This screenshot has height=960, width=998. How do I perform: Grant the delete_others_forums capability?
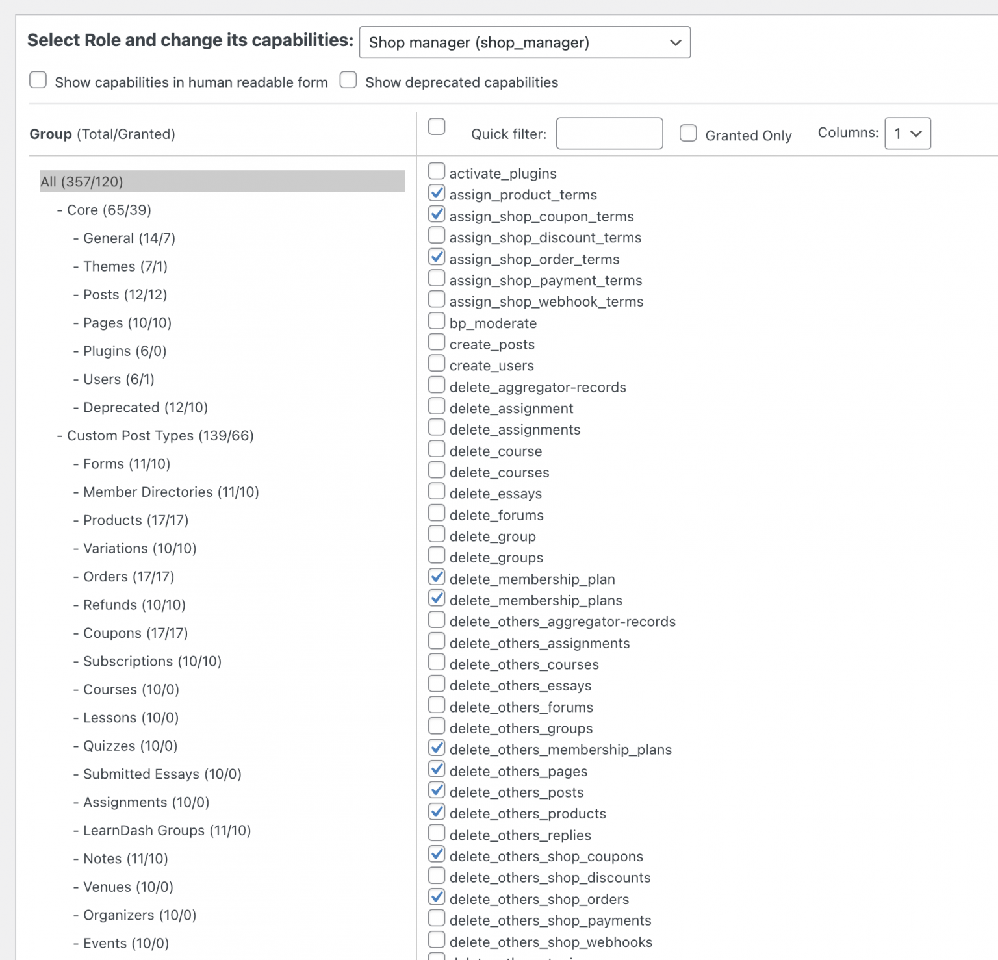[436, 705]
